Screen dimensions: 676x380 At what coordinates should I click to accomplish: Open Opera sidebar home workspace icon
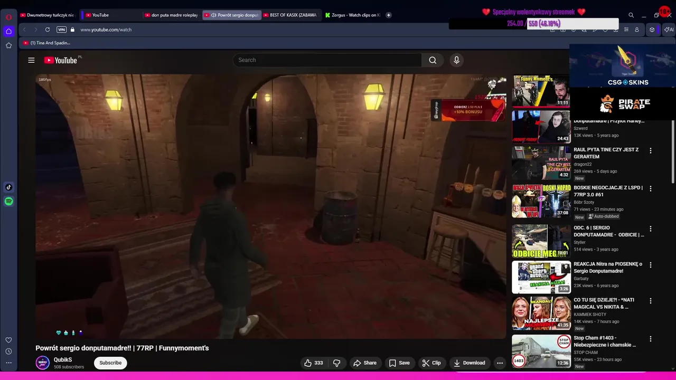(8, 31)
